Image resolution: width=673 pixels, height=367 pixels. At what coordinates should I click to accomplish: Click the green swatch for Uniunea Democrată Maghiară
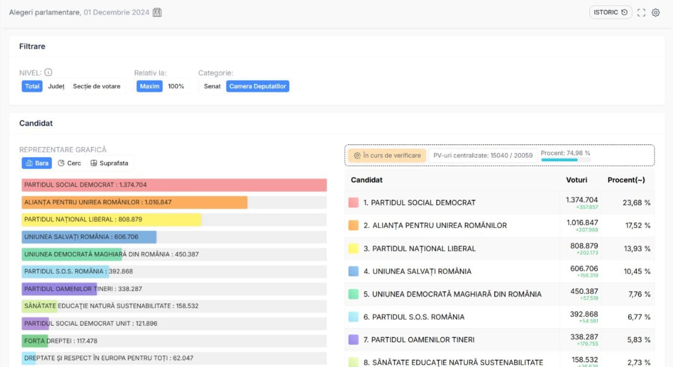pos(353,294)
